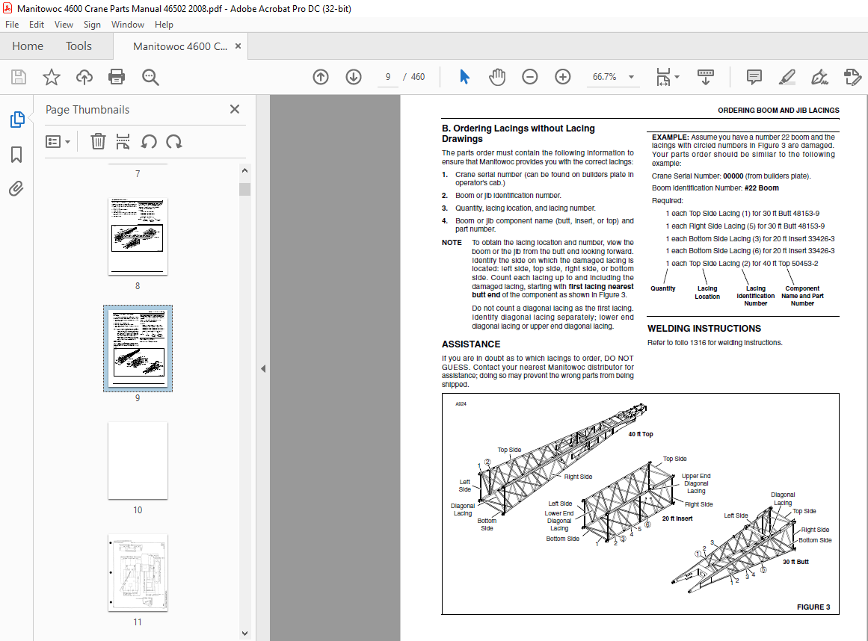Open the Sign document tool
Viewport: 868px width, 641px height.
point(819,77)
